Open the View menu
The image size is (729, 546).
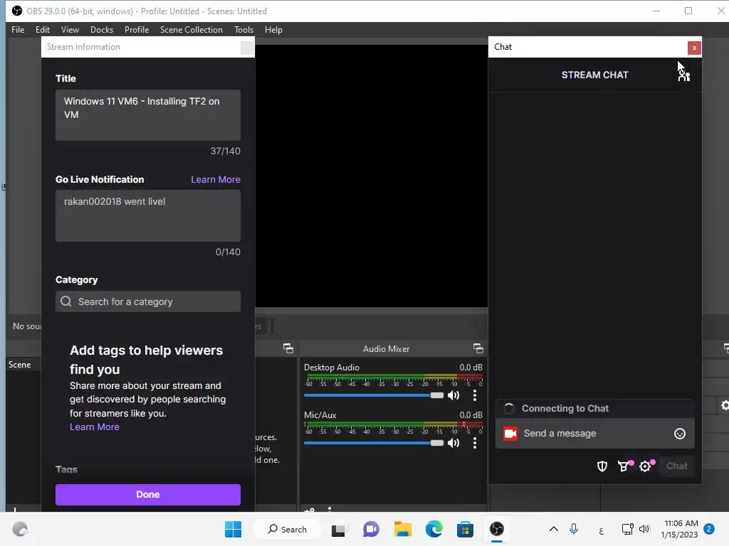click(70, 30)
